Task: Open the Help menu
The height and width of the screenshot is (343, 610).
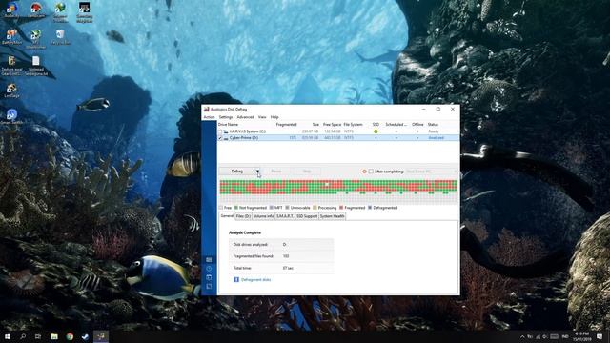Action: (x=274, y=117)
